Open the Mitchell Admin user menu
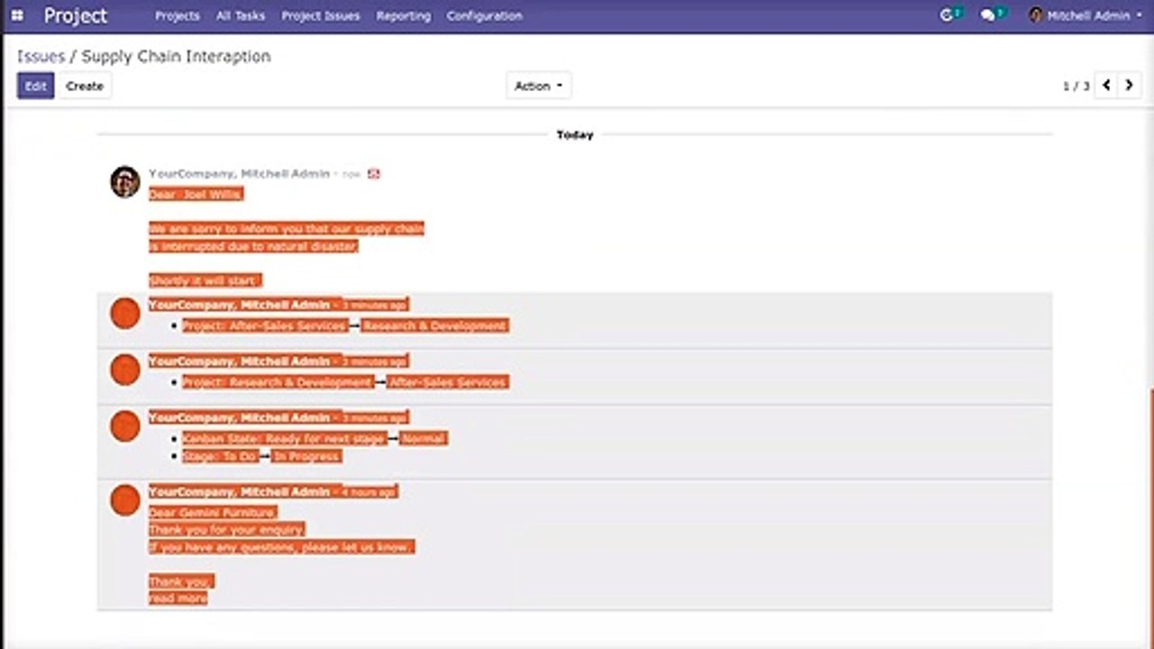This screenshot has height=649, width=1154. [1085, 15]
